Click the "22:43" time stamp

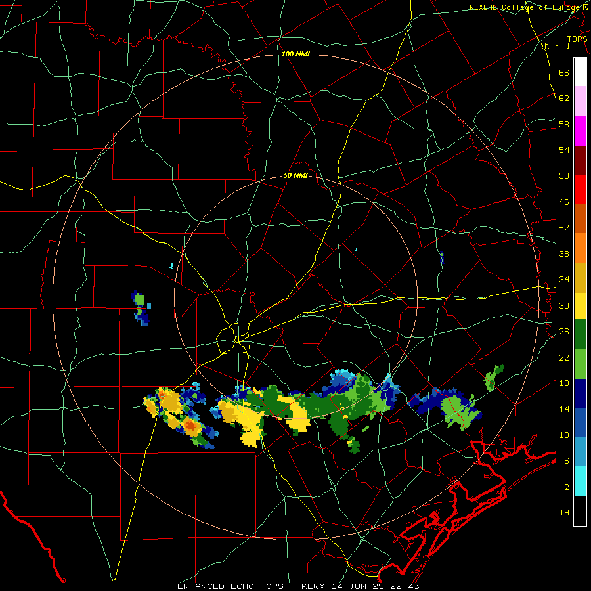click(405, 586)
